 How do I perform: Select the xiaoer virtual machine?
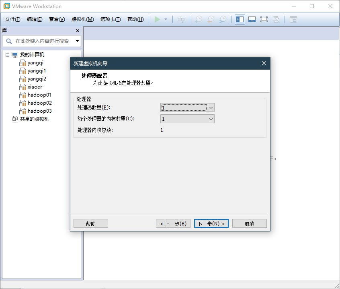coord(35,87)
